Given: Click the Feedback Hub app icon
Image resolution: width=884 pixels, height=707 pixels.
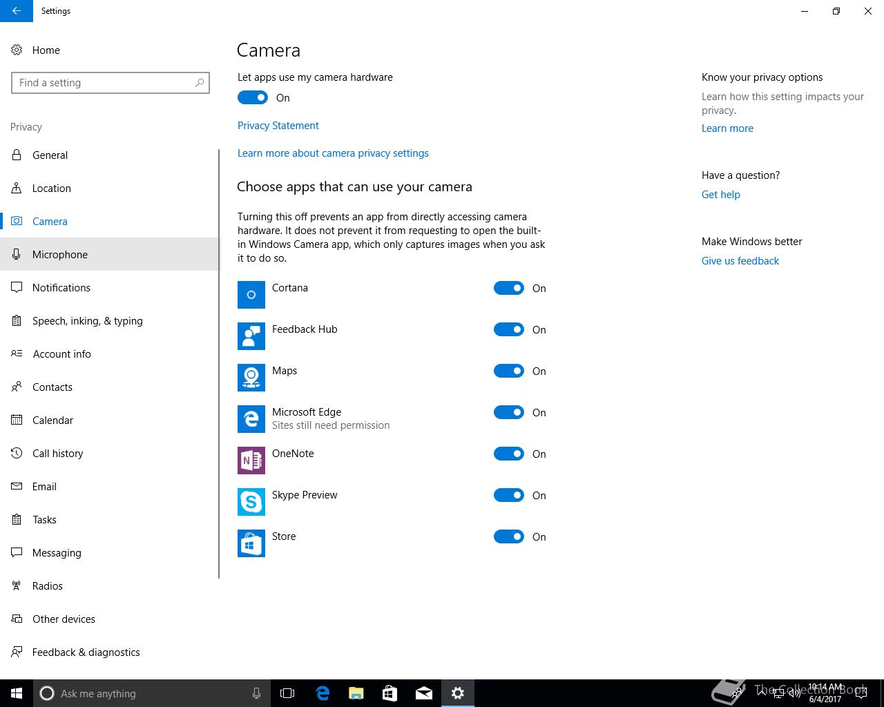Looking at the screenshot, I should [251, 336].
